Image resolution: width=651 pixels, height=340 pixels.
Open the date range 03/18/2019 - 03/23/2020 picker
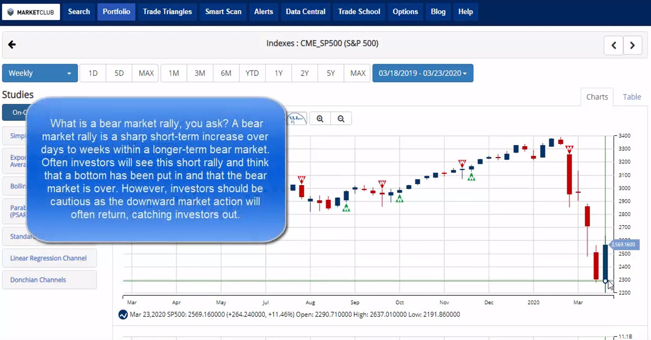423,73
